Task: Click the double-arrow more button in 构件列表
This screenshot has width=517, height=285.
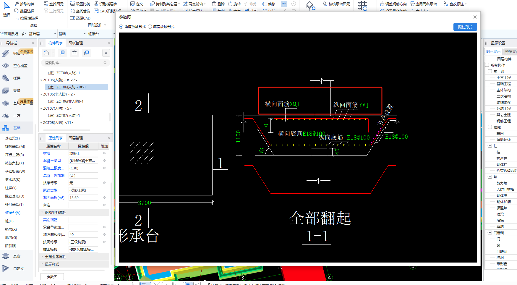Action: [x=106, y=53]
